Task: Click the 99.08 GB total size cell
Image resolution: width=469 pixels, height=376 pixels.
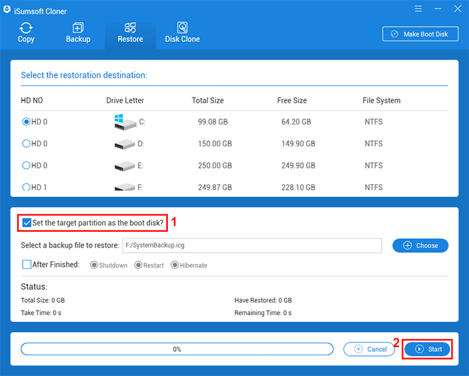Action: (x=213, y=122)
